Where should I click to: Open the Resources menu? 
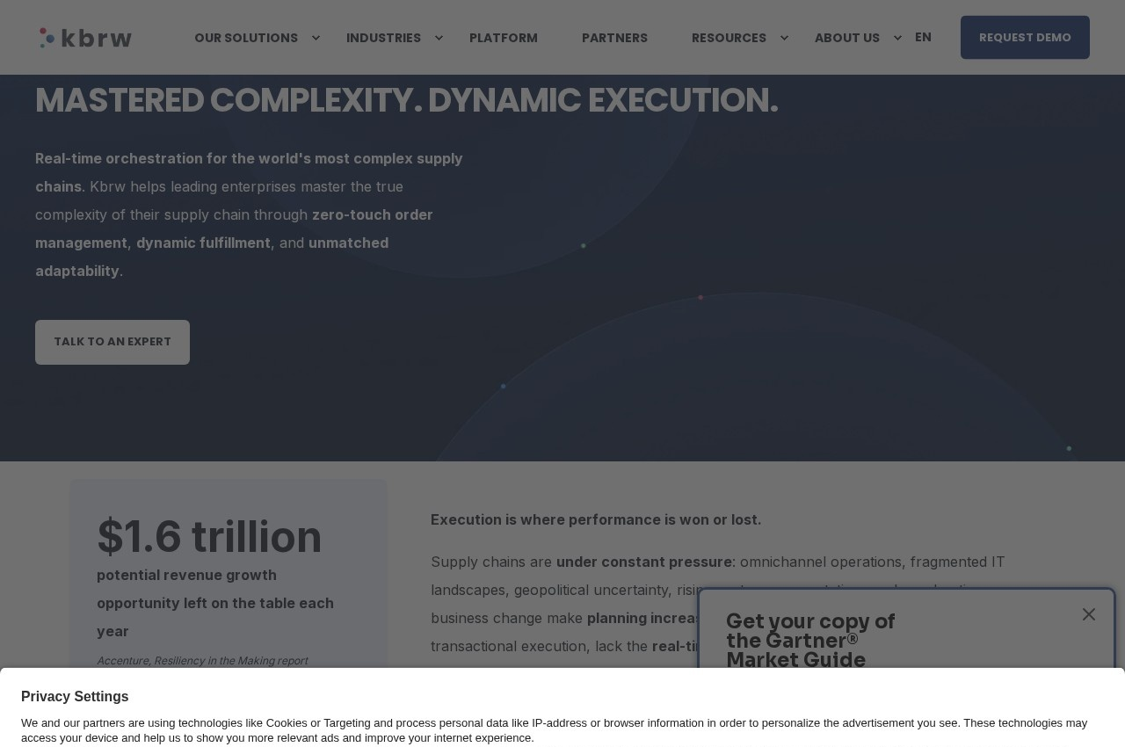tap(729, 38)
